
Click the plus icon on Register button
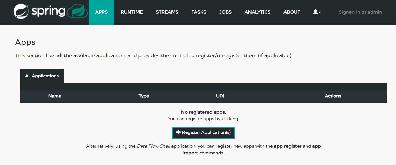178,132
